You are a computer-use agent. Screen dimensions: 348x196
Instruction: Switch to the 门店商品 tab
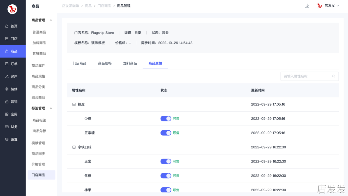point(79,63)
